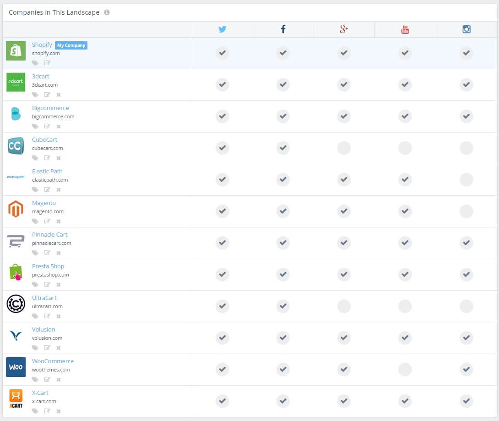
Task: Remove CubeCart using its X icon
Action: point(59,158)
